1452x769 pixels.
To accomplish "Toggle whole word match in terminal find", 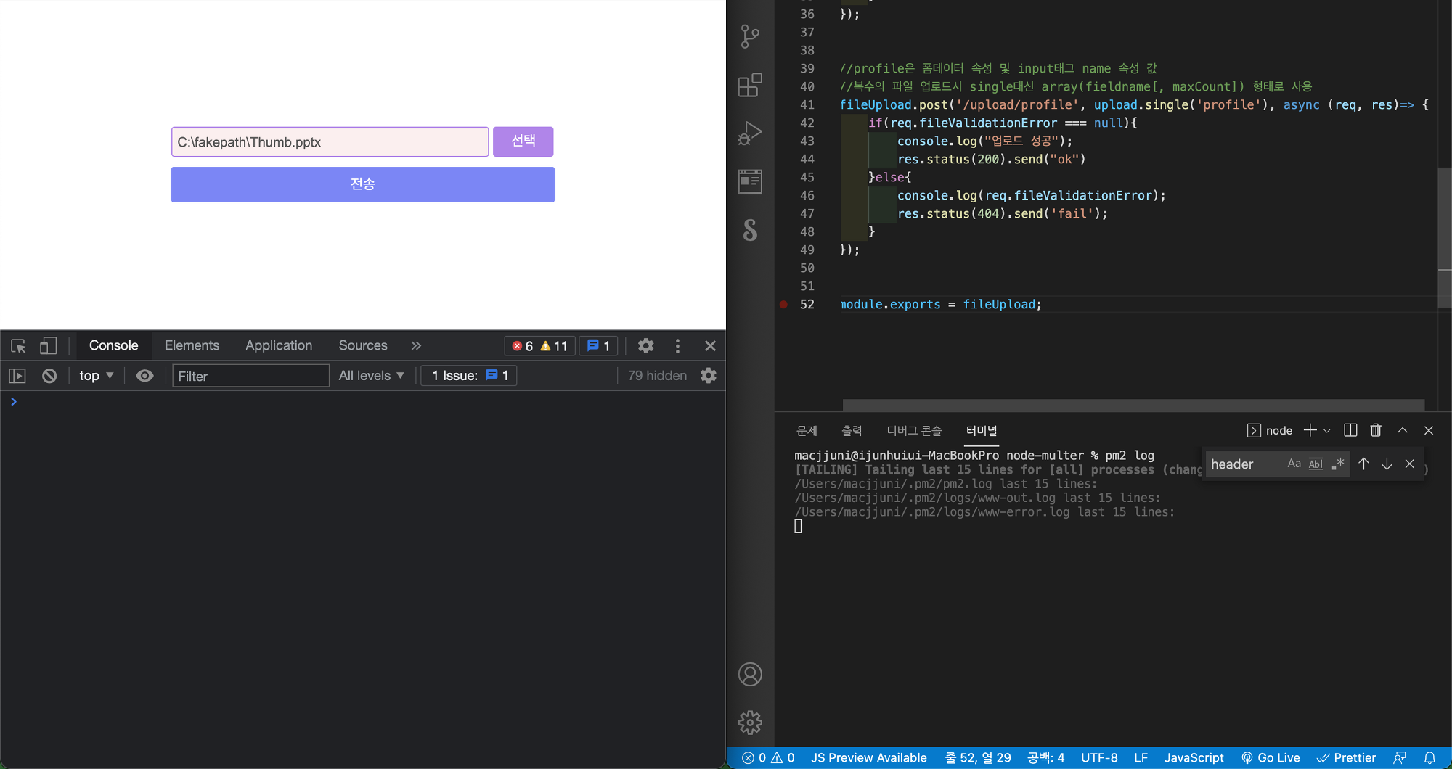I will (x=1316, y=464).
